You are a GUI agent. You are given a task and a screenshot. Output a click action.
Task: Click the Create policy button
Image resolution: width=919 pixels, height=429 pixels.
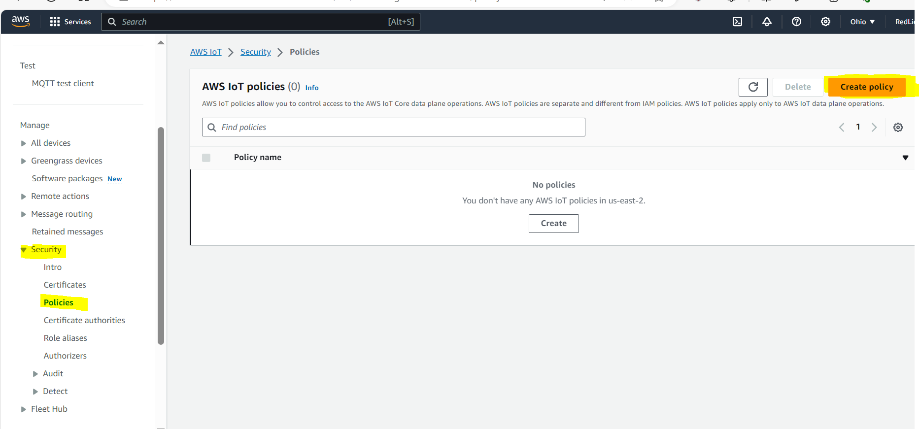point(867,87)
